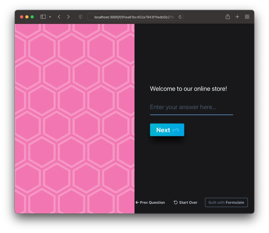269x233 pixels.
Task: Expand the sidebar dropdown chevron
Action: [x=50, y=17]
